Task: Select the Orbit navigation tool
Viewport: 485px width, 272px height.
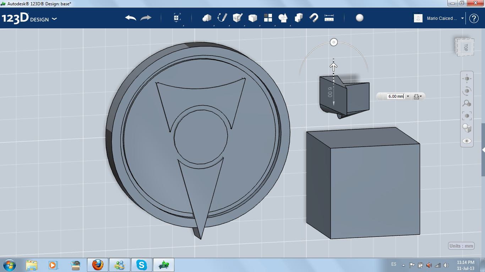Action: coord(467,91)
